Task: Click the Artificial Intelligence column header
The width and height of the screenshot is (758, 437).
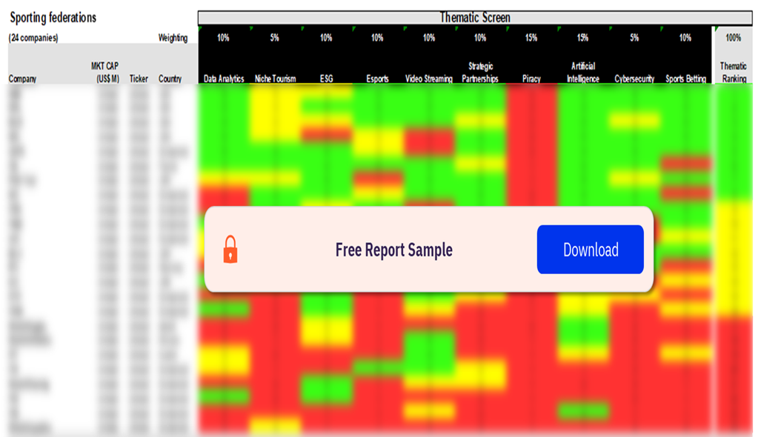Action: pyautogui.click(x=583, y=73)
